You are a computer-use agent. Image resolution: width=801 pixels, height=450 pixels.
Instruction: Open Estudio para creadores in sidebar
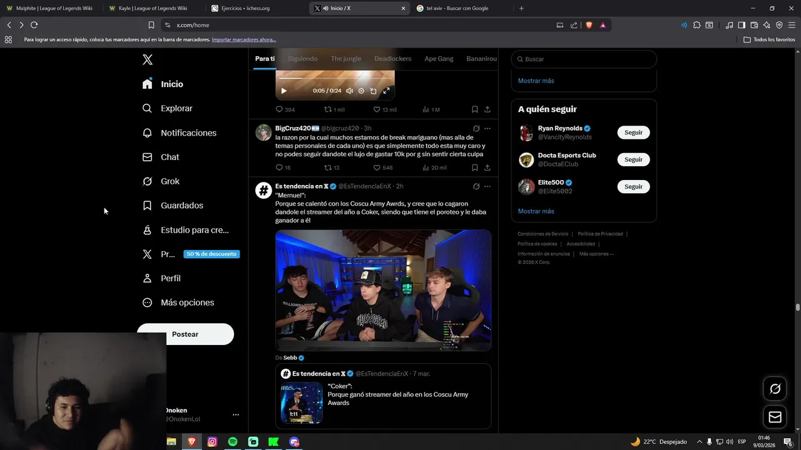point(185,230)
